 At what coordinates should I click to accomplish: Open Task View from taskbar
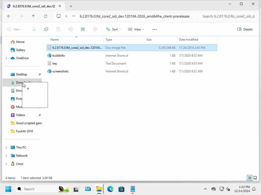76,189
